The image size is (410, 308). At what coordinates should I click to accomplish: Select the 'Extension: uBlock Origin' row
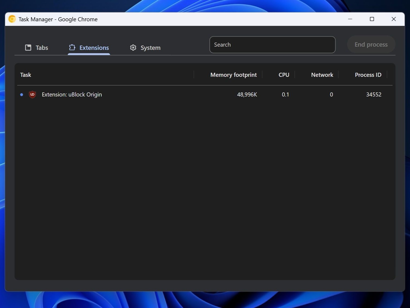point(205,95)
